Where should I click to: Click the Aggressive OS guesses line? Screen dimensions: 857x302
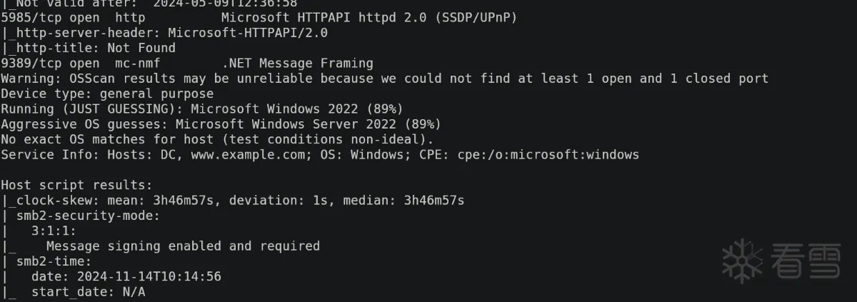(221, 124)
